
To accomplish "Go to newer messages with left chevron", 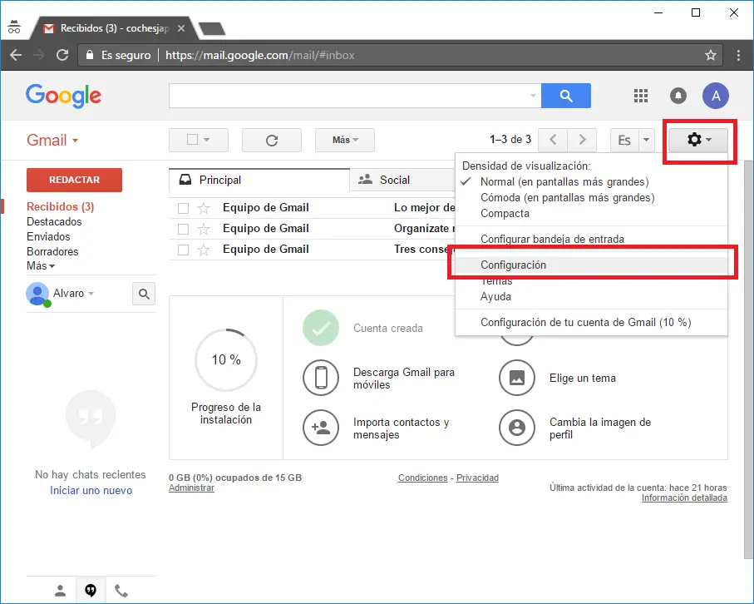I will [x=553, y=140].
